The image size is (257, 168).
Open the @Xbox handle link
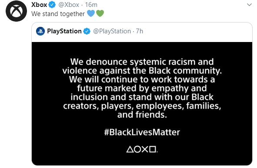pos(69,5)
